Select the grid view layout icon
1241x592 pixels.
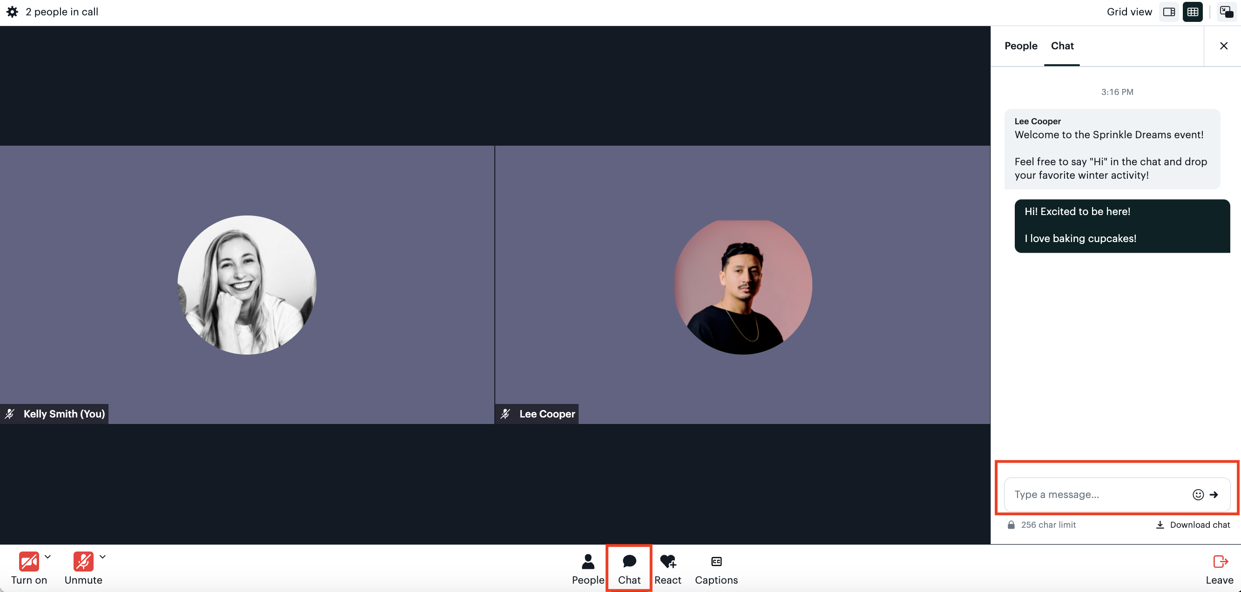click(1193, 12)
